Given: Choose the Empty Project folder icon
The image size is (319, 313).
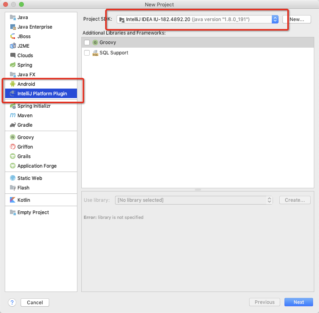Looking at the screenshot, I should click(13, 213).
